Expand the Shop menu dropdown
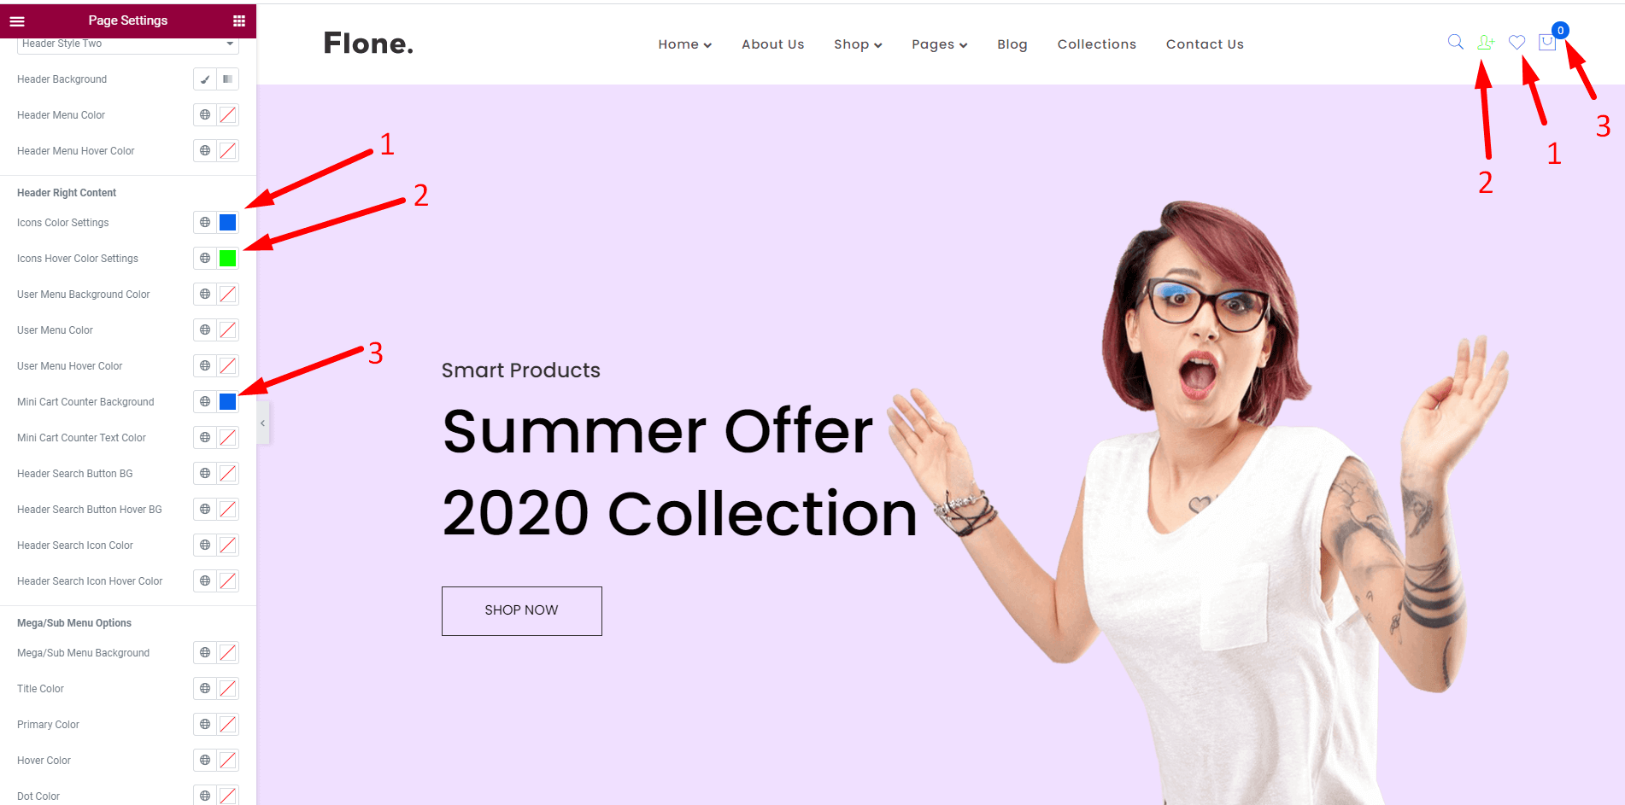This screenshot has height=805, width=1625. (x=858, y=44)
